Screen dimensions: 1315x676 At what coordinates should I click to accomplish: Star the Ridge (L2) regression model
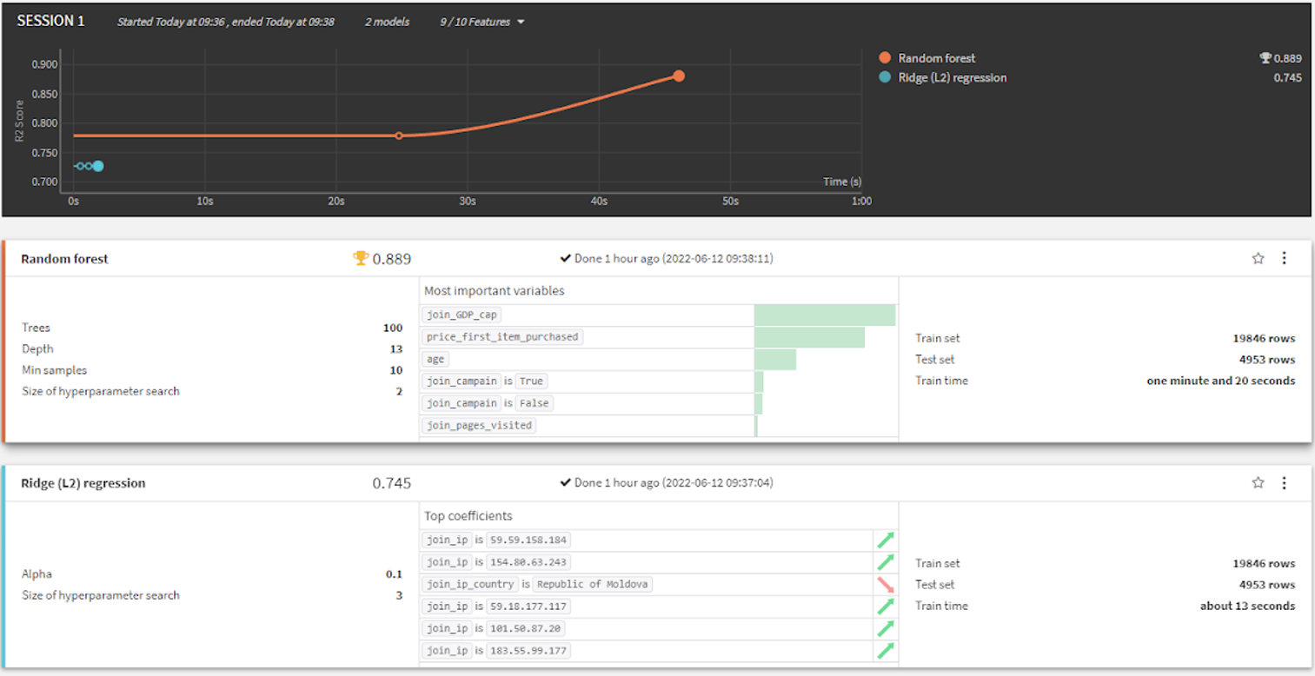(x=1258, y=482)
